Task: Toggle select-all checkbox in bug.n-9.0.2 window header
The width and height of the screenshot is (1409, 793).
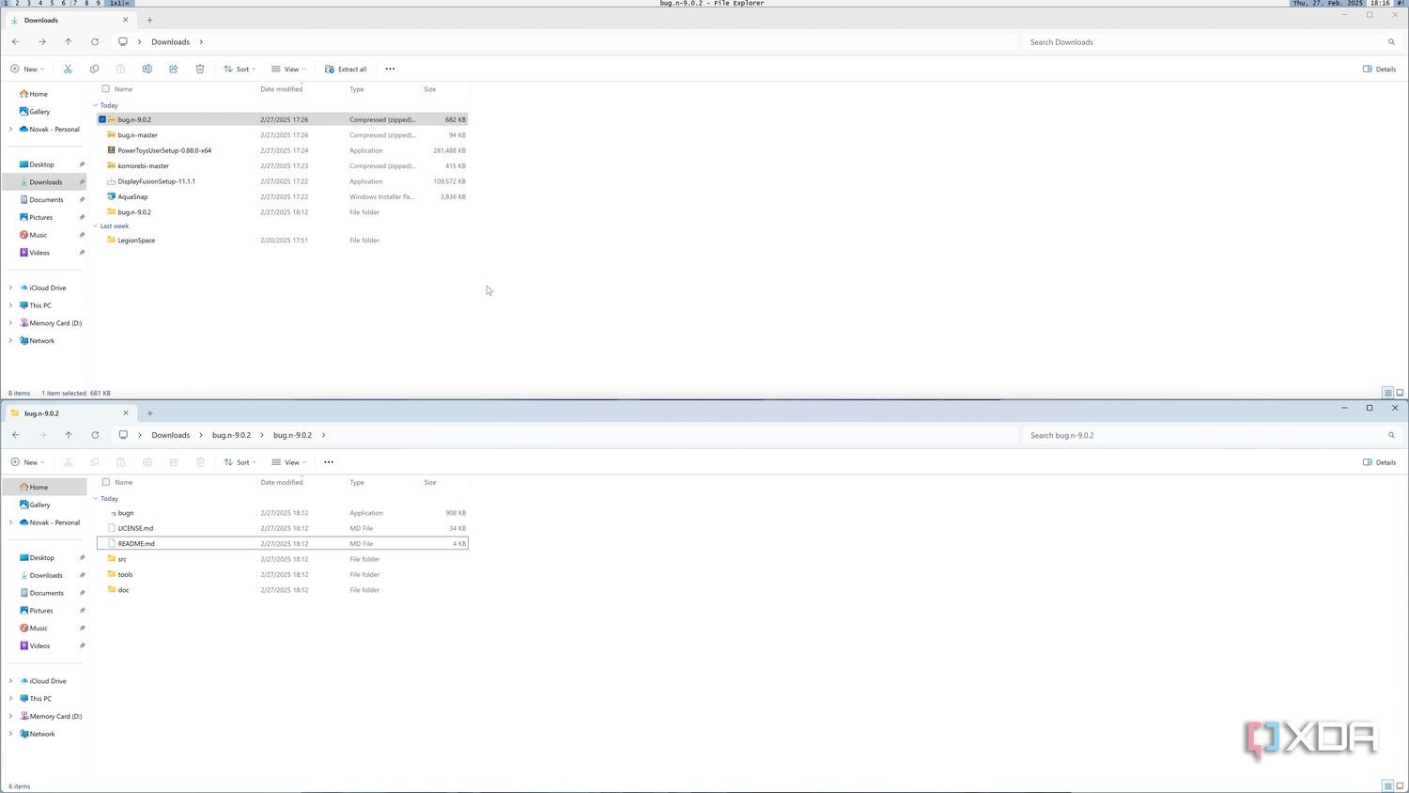Action: pos(105,482)
